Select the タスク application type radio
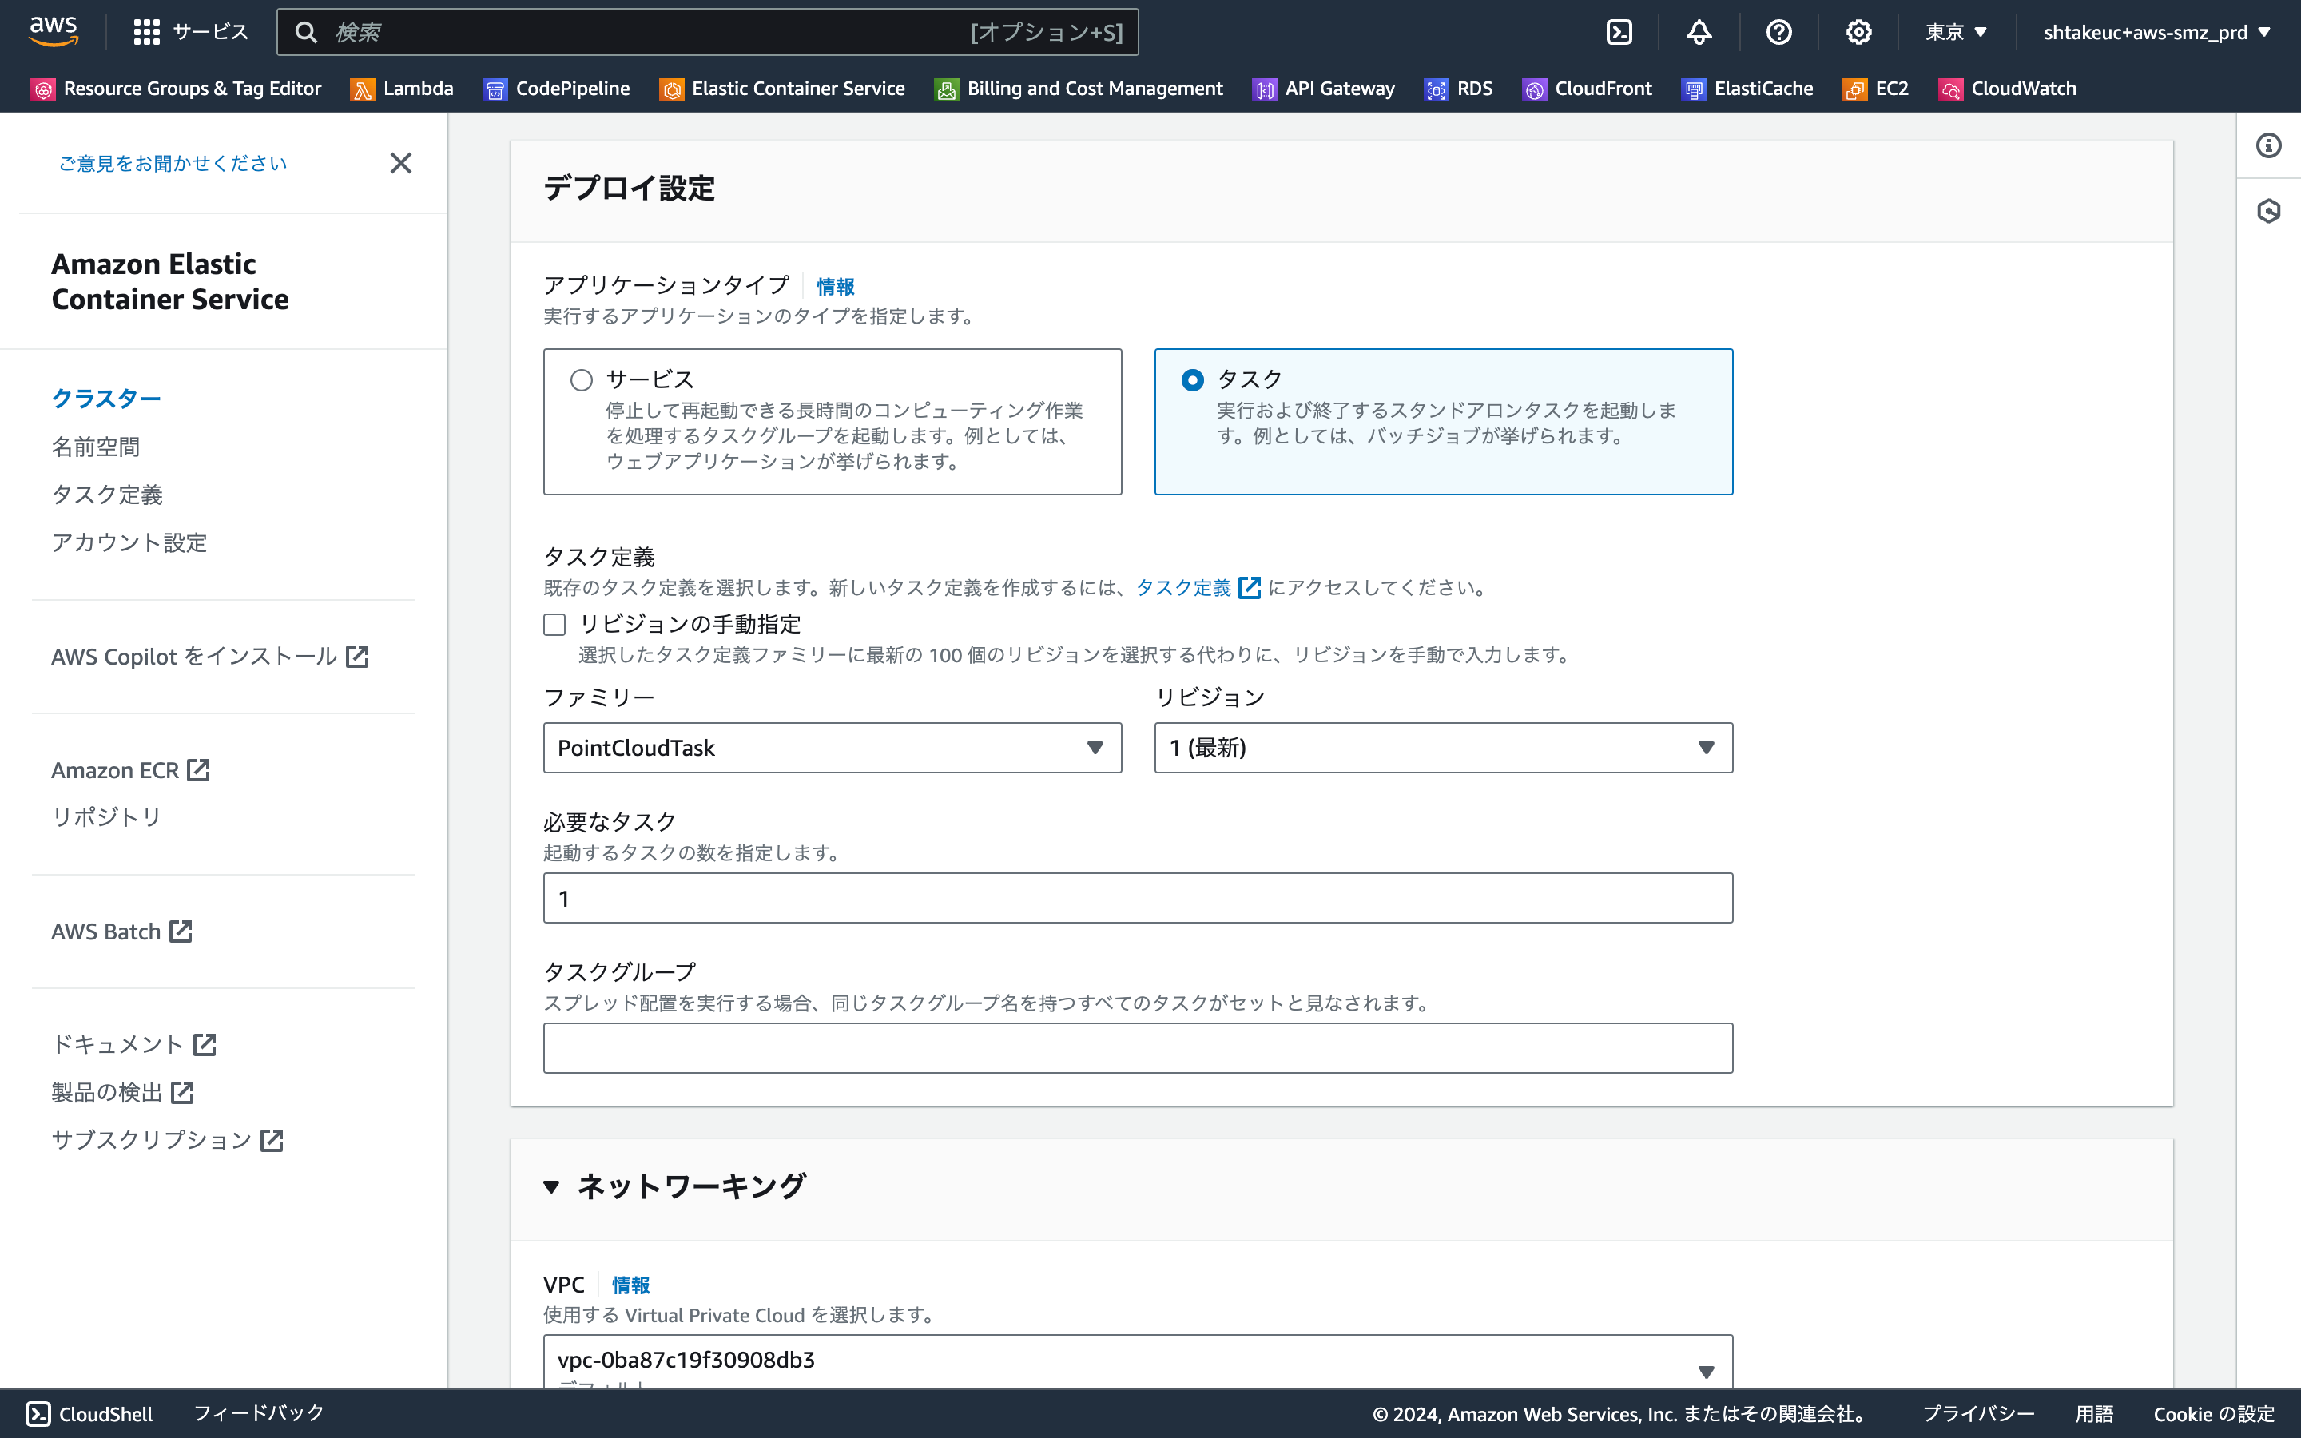The height and width of the screenshot is (1438, 2301). 1192,380
